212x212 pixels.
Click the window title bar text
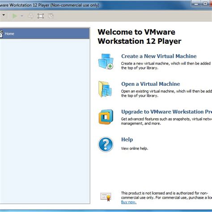(x=50, y=5)
